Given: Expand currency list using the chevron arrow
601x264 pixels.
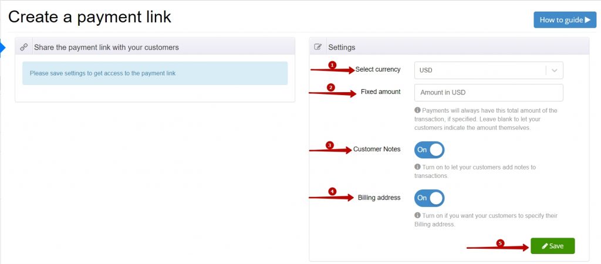Looking at the screenshot, I should [x=554, y=70].
